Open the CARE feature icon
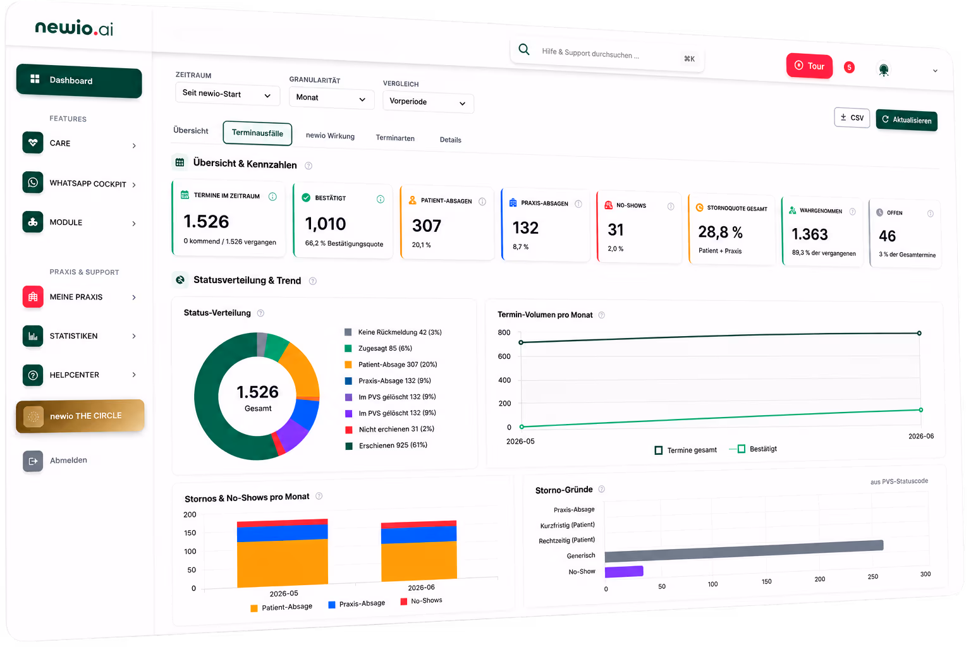Image resolution: width=971 pixels, height=647 pixels. click(x=33, y=143)
